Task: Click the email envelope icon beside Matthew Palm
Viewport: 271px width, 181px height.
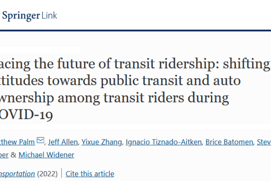Action: pos(41,140)
